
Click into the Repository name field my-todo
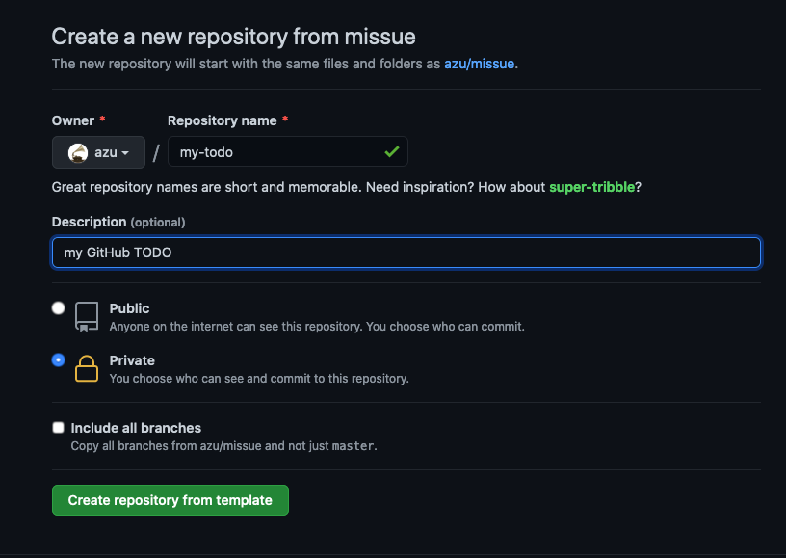[x=288, y=151]
